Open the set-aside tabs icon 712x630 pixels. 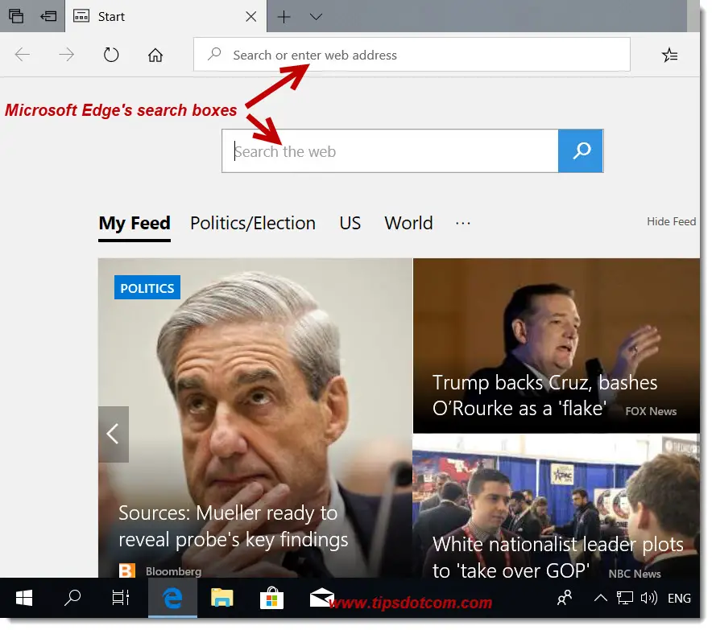[16, 16]
